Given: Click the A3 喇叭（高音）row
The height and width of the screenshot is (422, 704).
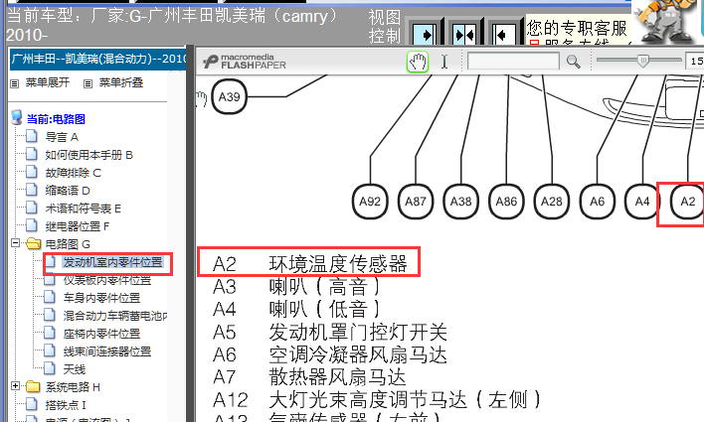Looking at the screenshot, I should click(x=296, y=287).
